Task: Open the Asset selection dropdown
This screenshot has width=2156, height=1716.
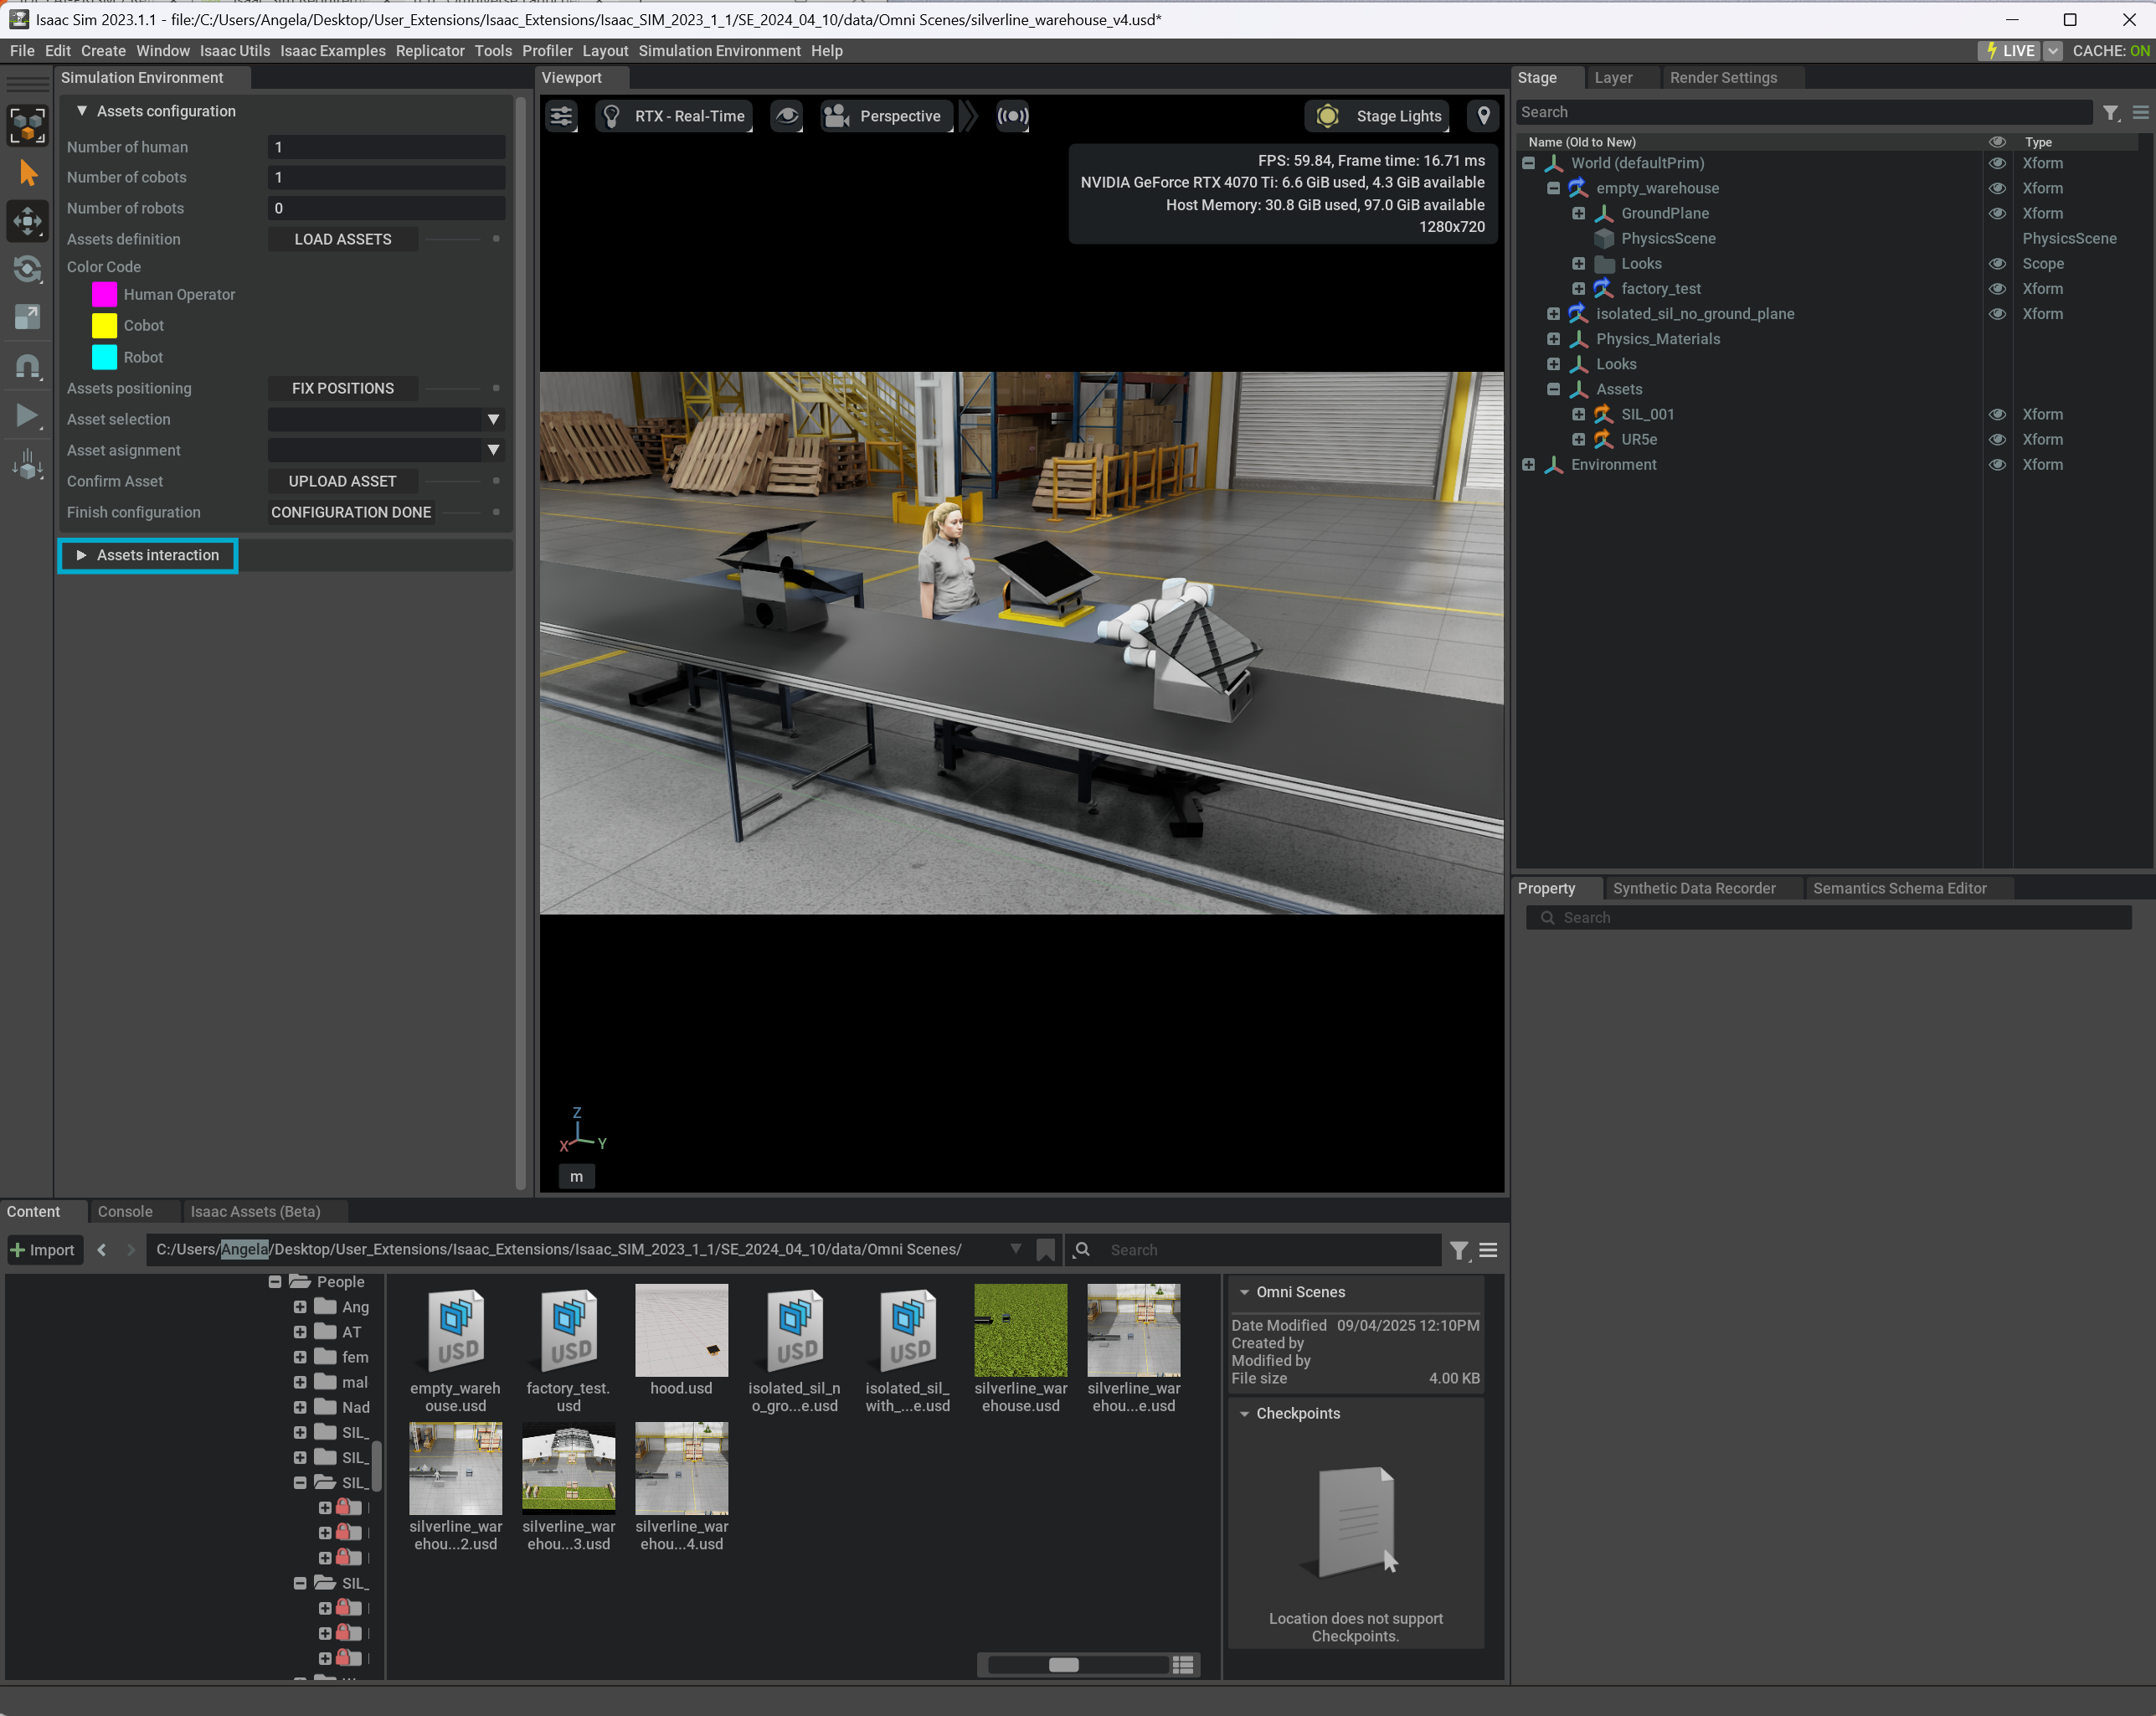Action: [x=492, y=420]
